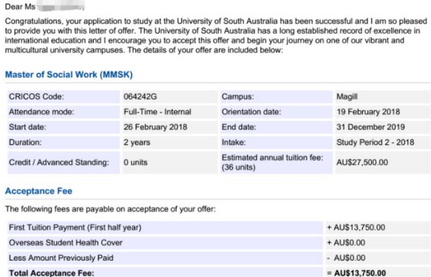The width and height of the screenshot is (431, 277).
Task: Click the 'Estimated annual tuition fee:' label
Action: click(272, 158)
